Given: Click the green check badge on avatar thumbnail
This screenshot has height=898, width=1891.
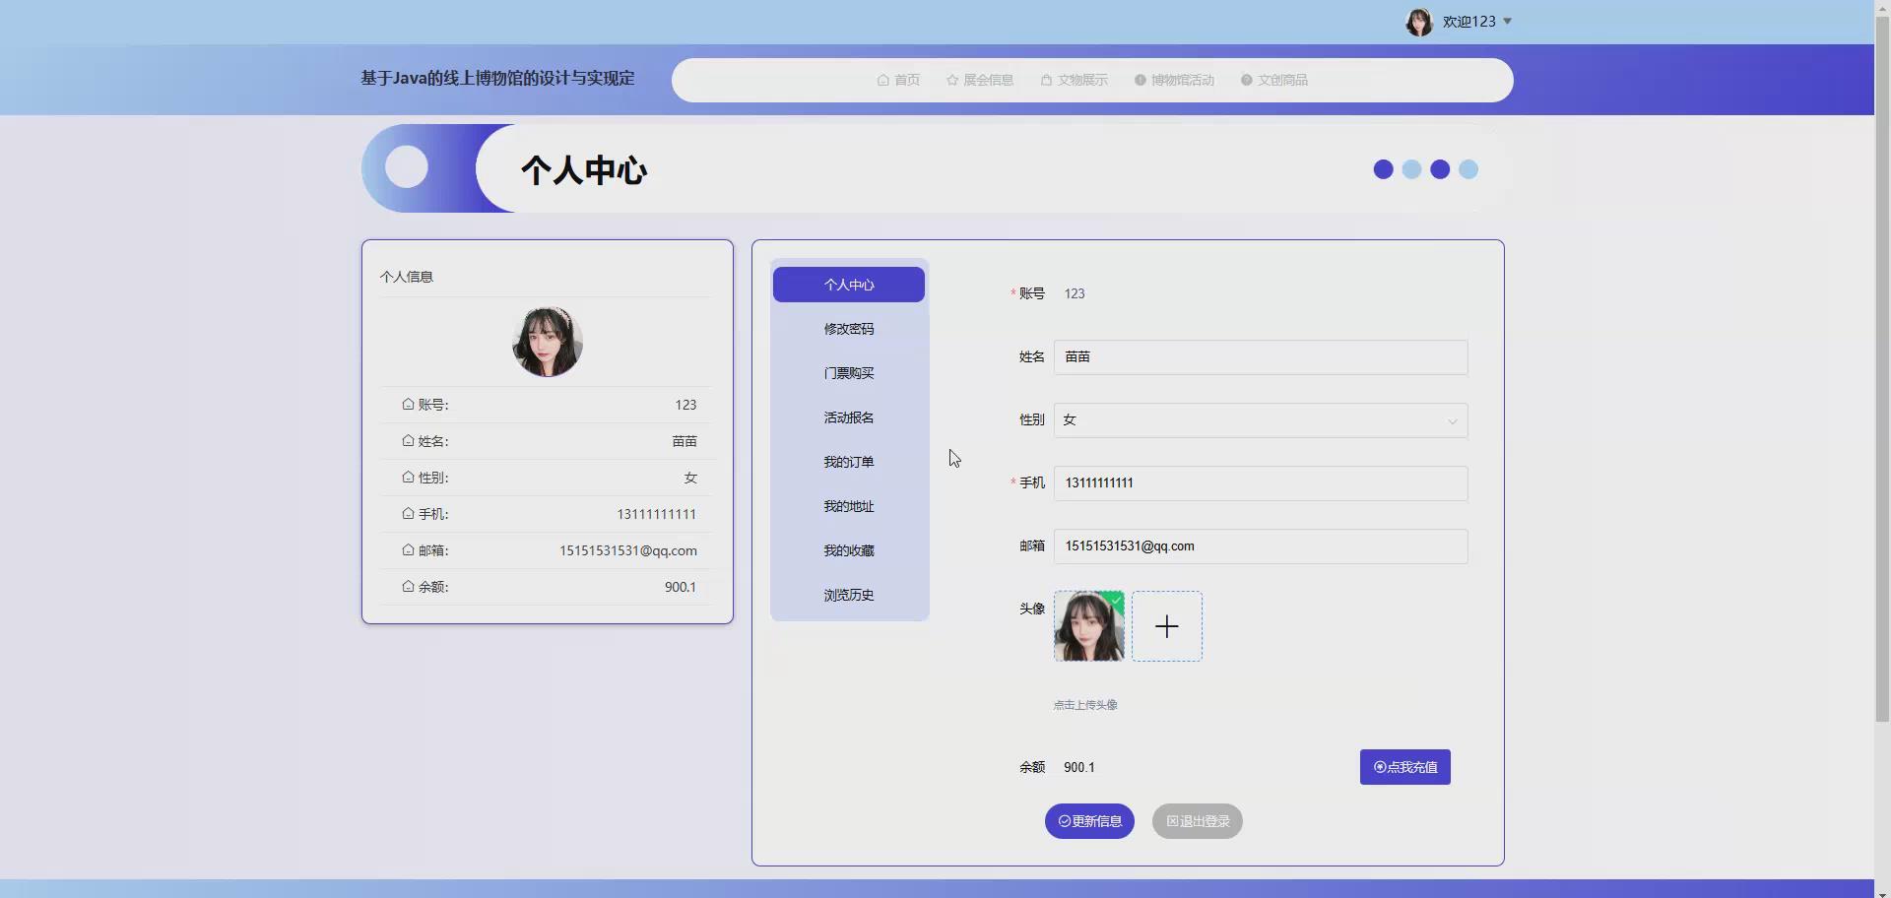Looking at the screenshot, I should [x=1115, y=600].
